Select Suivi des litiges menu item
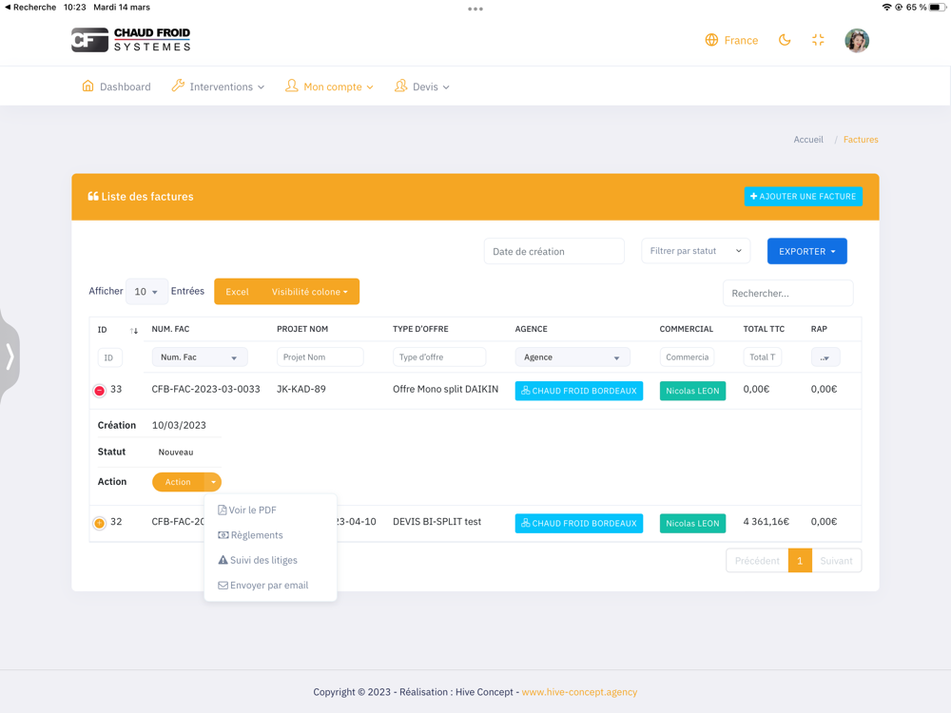This screenshot has width=951, height=713. (270, 560)
